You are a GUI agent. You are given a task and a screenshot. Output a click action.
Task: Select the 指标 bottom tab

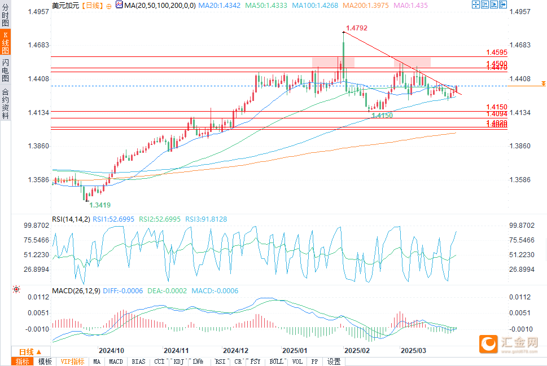[23, 361]
